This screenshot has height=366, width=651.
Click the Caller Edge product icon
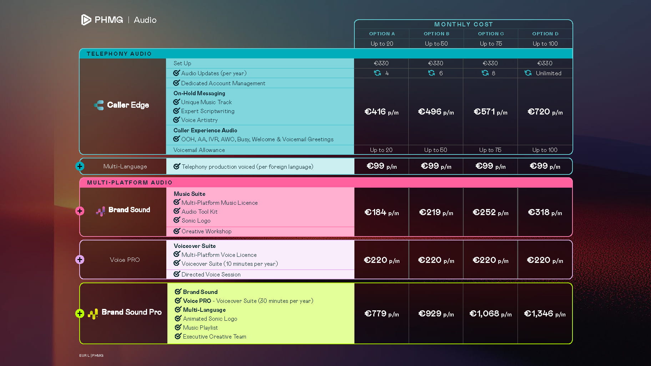coord(99,105)
